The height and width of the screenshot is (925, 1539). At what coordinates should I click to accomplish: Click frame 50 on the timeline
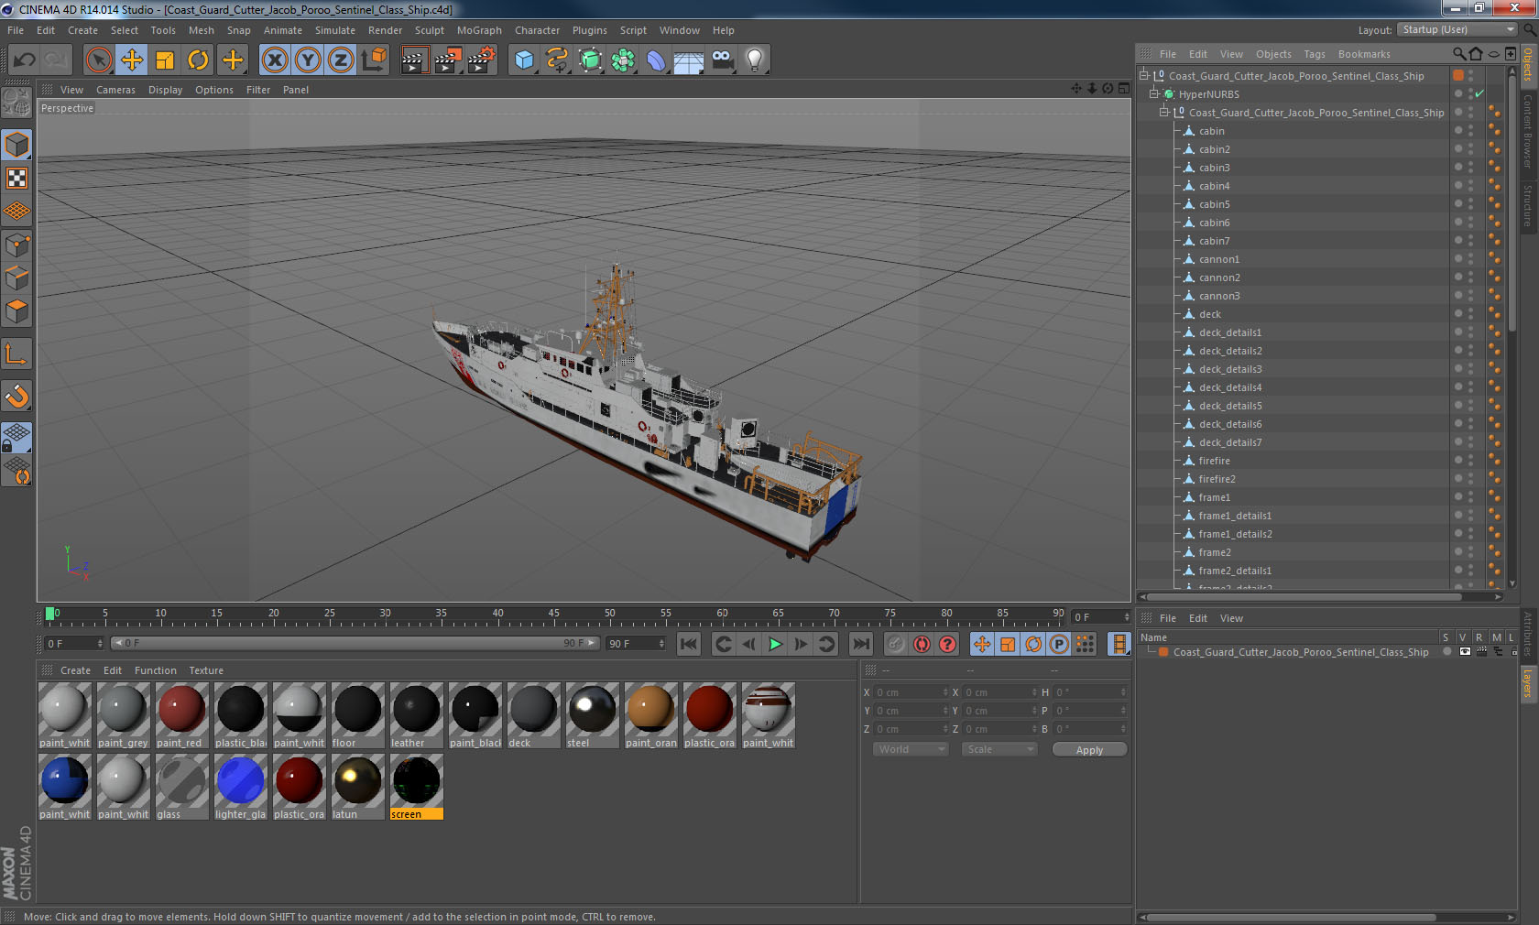click(609, 615)
